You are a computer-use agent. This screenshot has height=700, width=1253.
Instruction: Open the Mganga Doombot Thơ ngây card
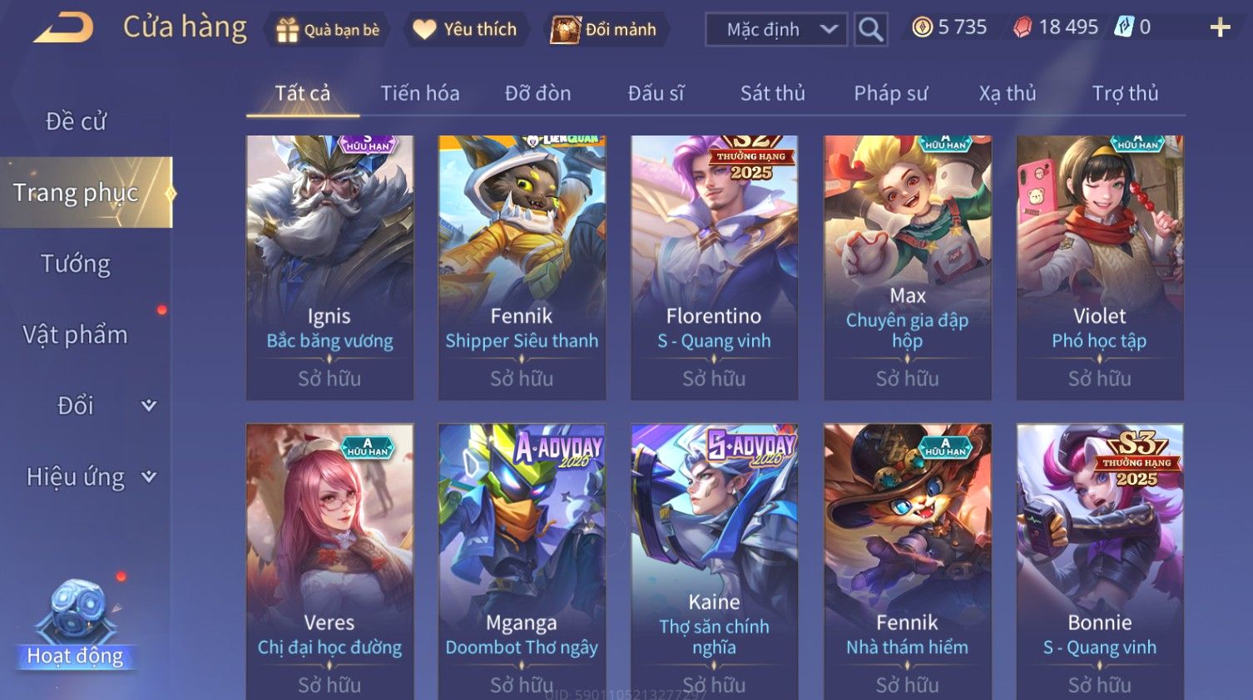click(522, 562)
